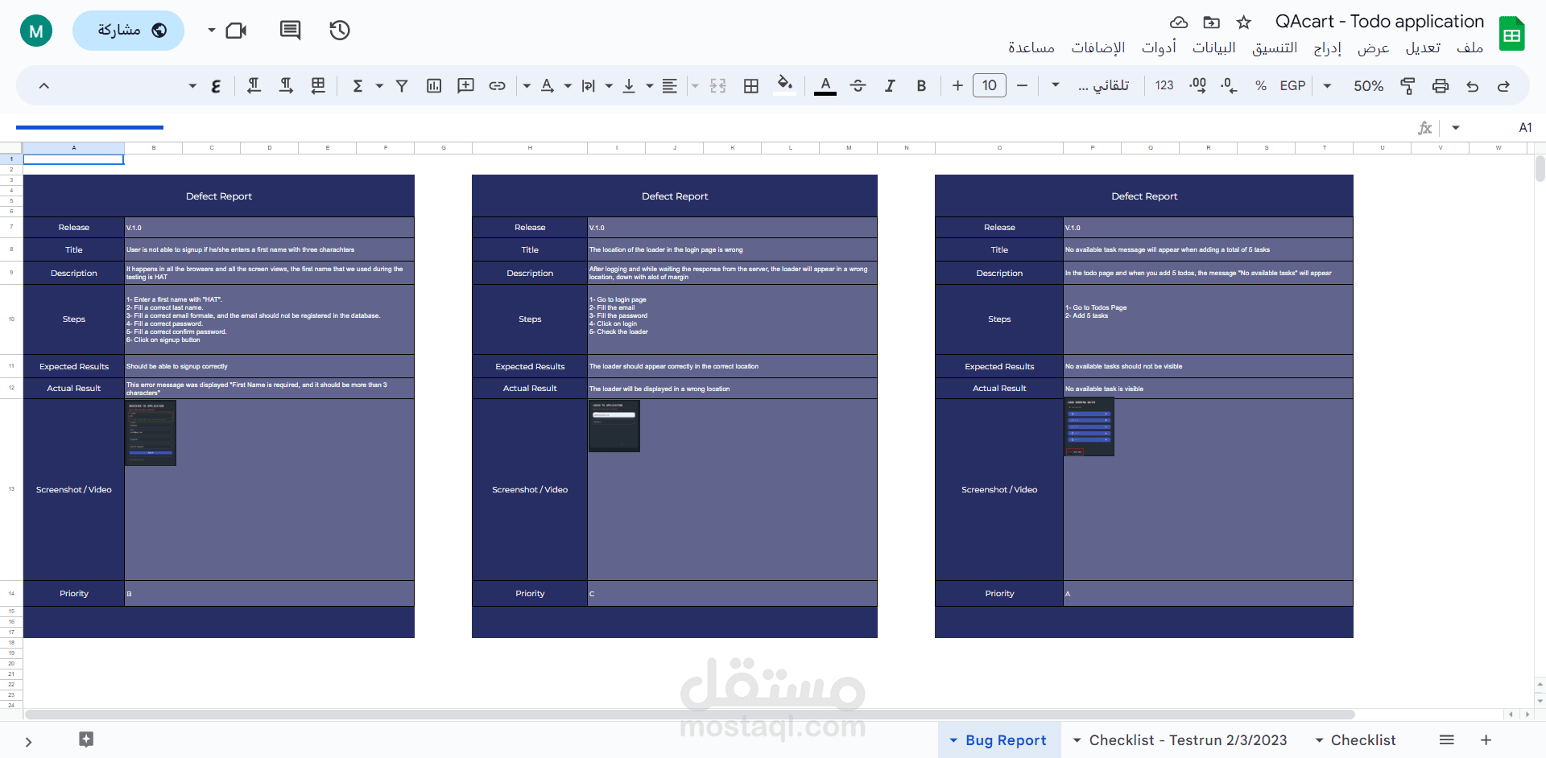Select the paint format roller tool
The width and height of the screenshot is (1546, 758).
point(1408,86)
